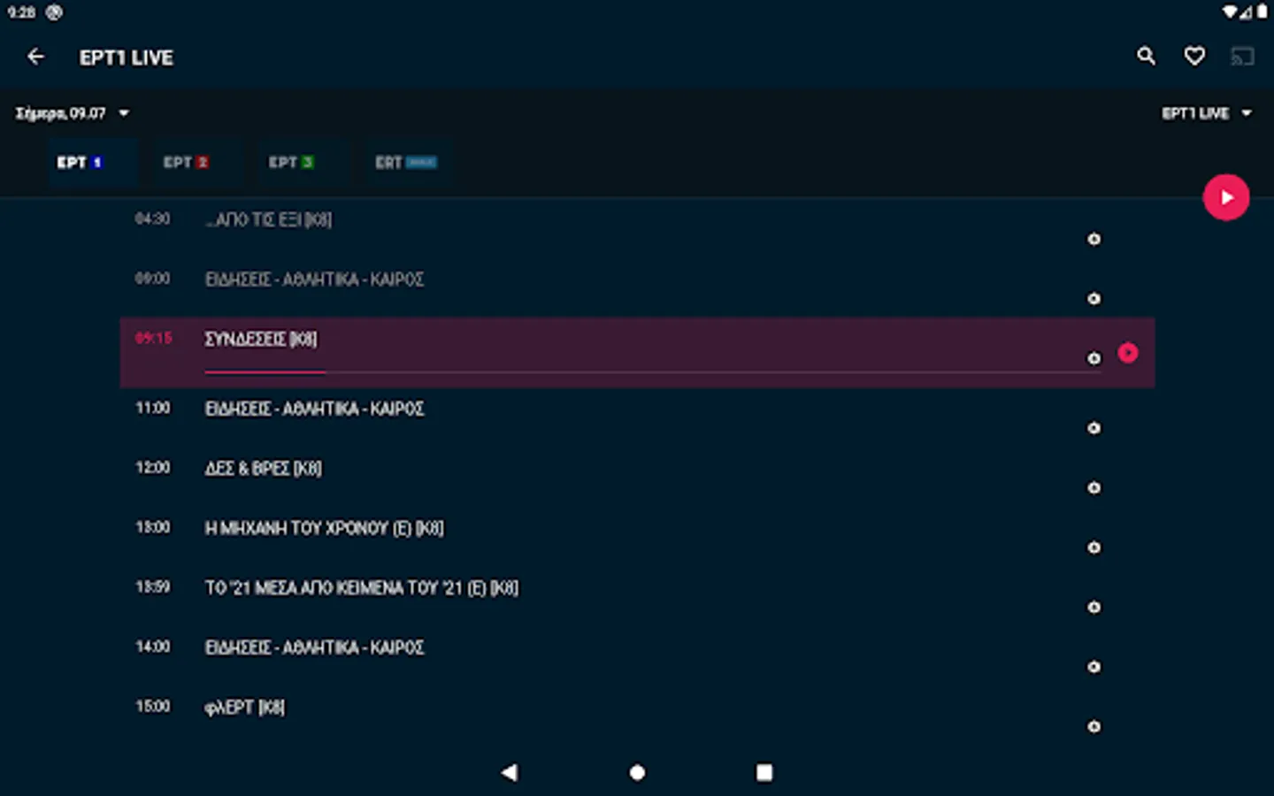
Task: Select 09:00 ΕΙΔΗΣΕΙΣ - ΑΘΛΗΤΙΚΑ - ΚΑΙΡΟΣ program
Action: pyautogui.click(x=637, y=287)
